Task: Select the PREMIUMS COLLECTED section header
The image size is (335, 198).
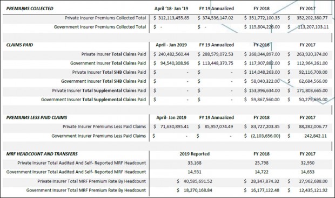Action: click(30, 9)
